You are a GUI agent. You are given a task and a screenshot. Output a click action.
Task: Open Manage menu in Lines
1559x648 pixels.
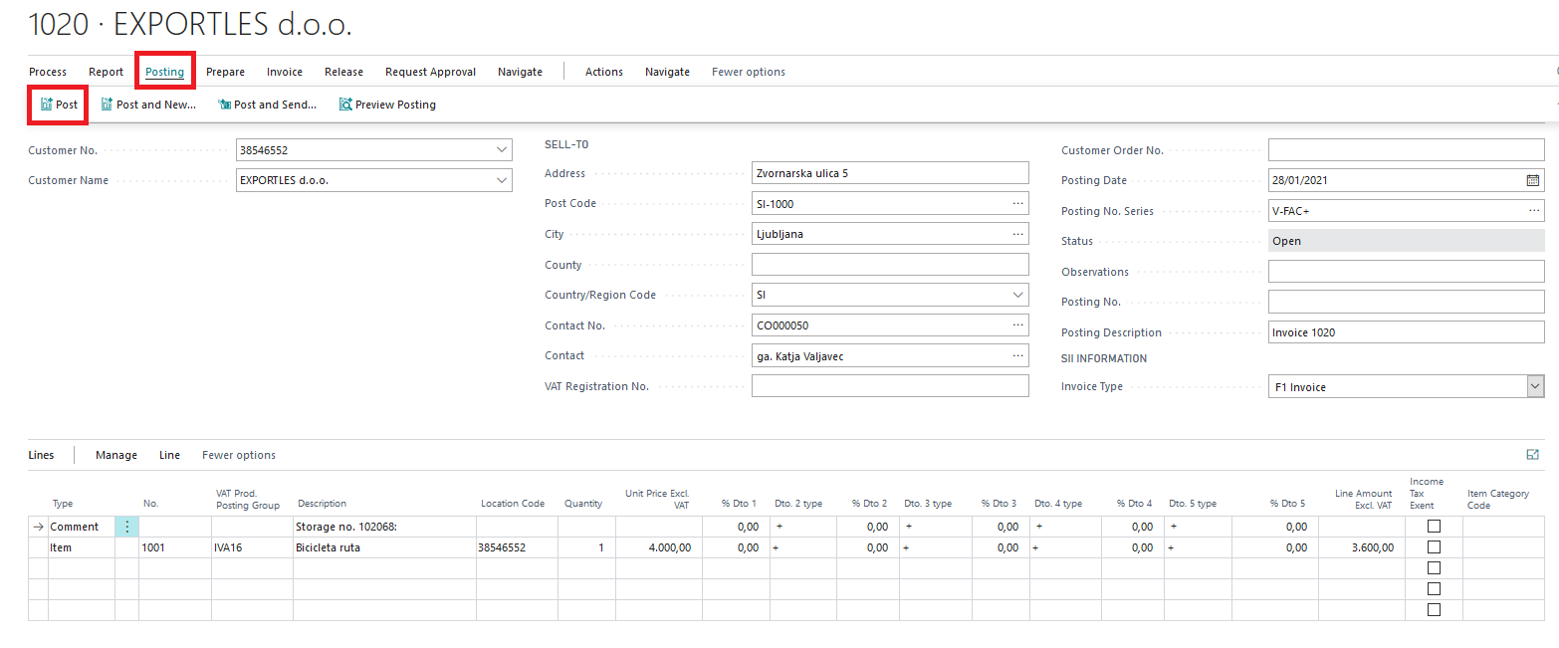(116, 455)
